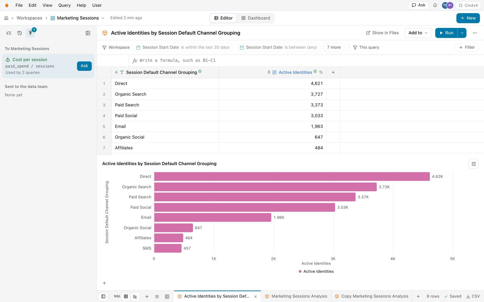Open the version history clock icon

tap(20, 33)
